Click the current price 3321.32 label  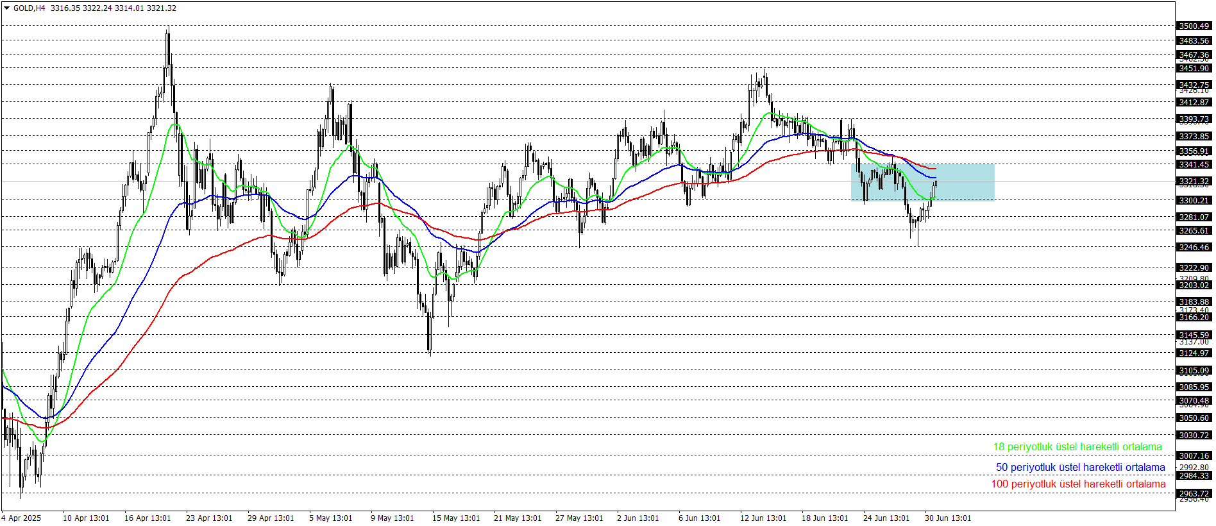click(1194, 182)
